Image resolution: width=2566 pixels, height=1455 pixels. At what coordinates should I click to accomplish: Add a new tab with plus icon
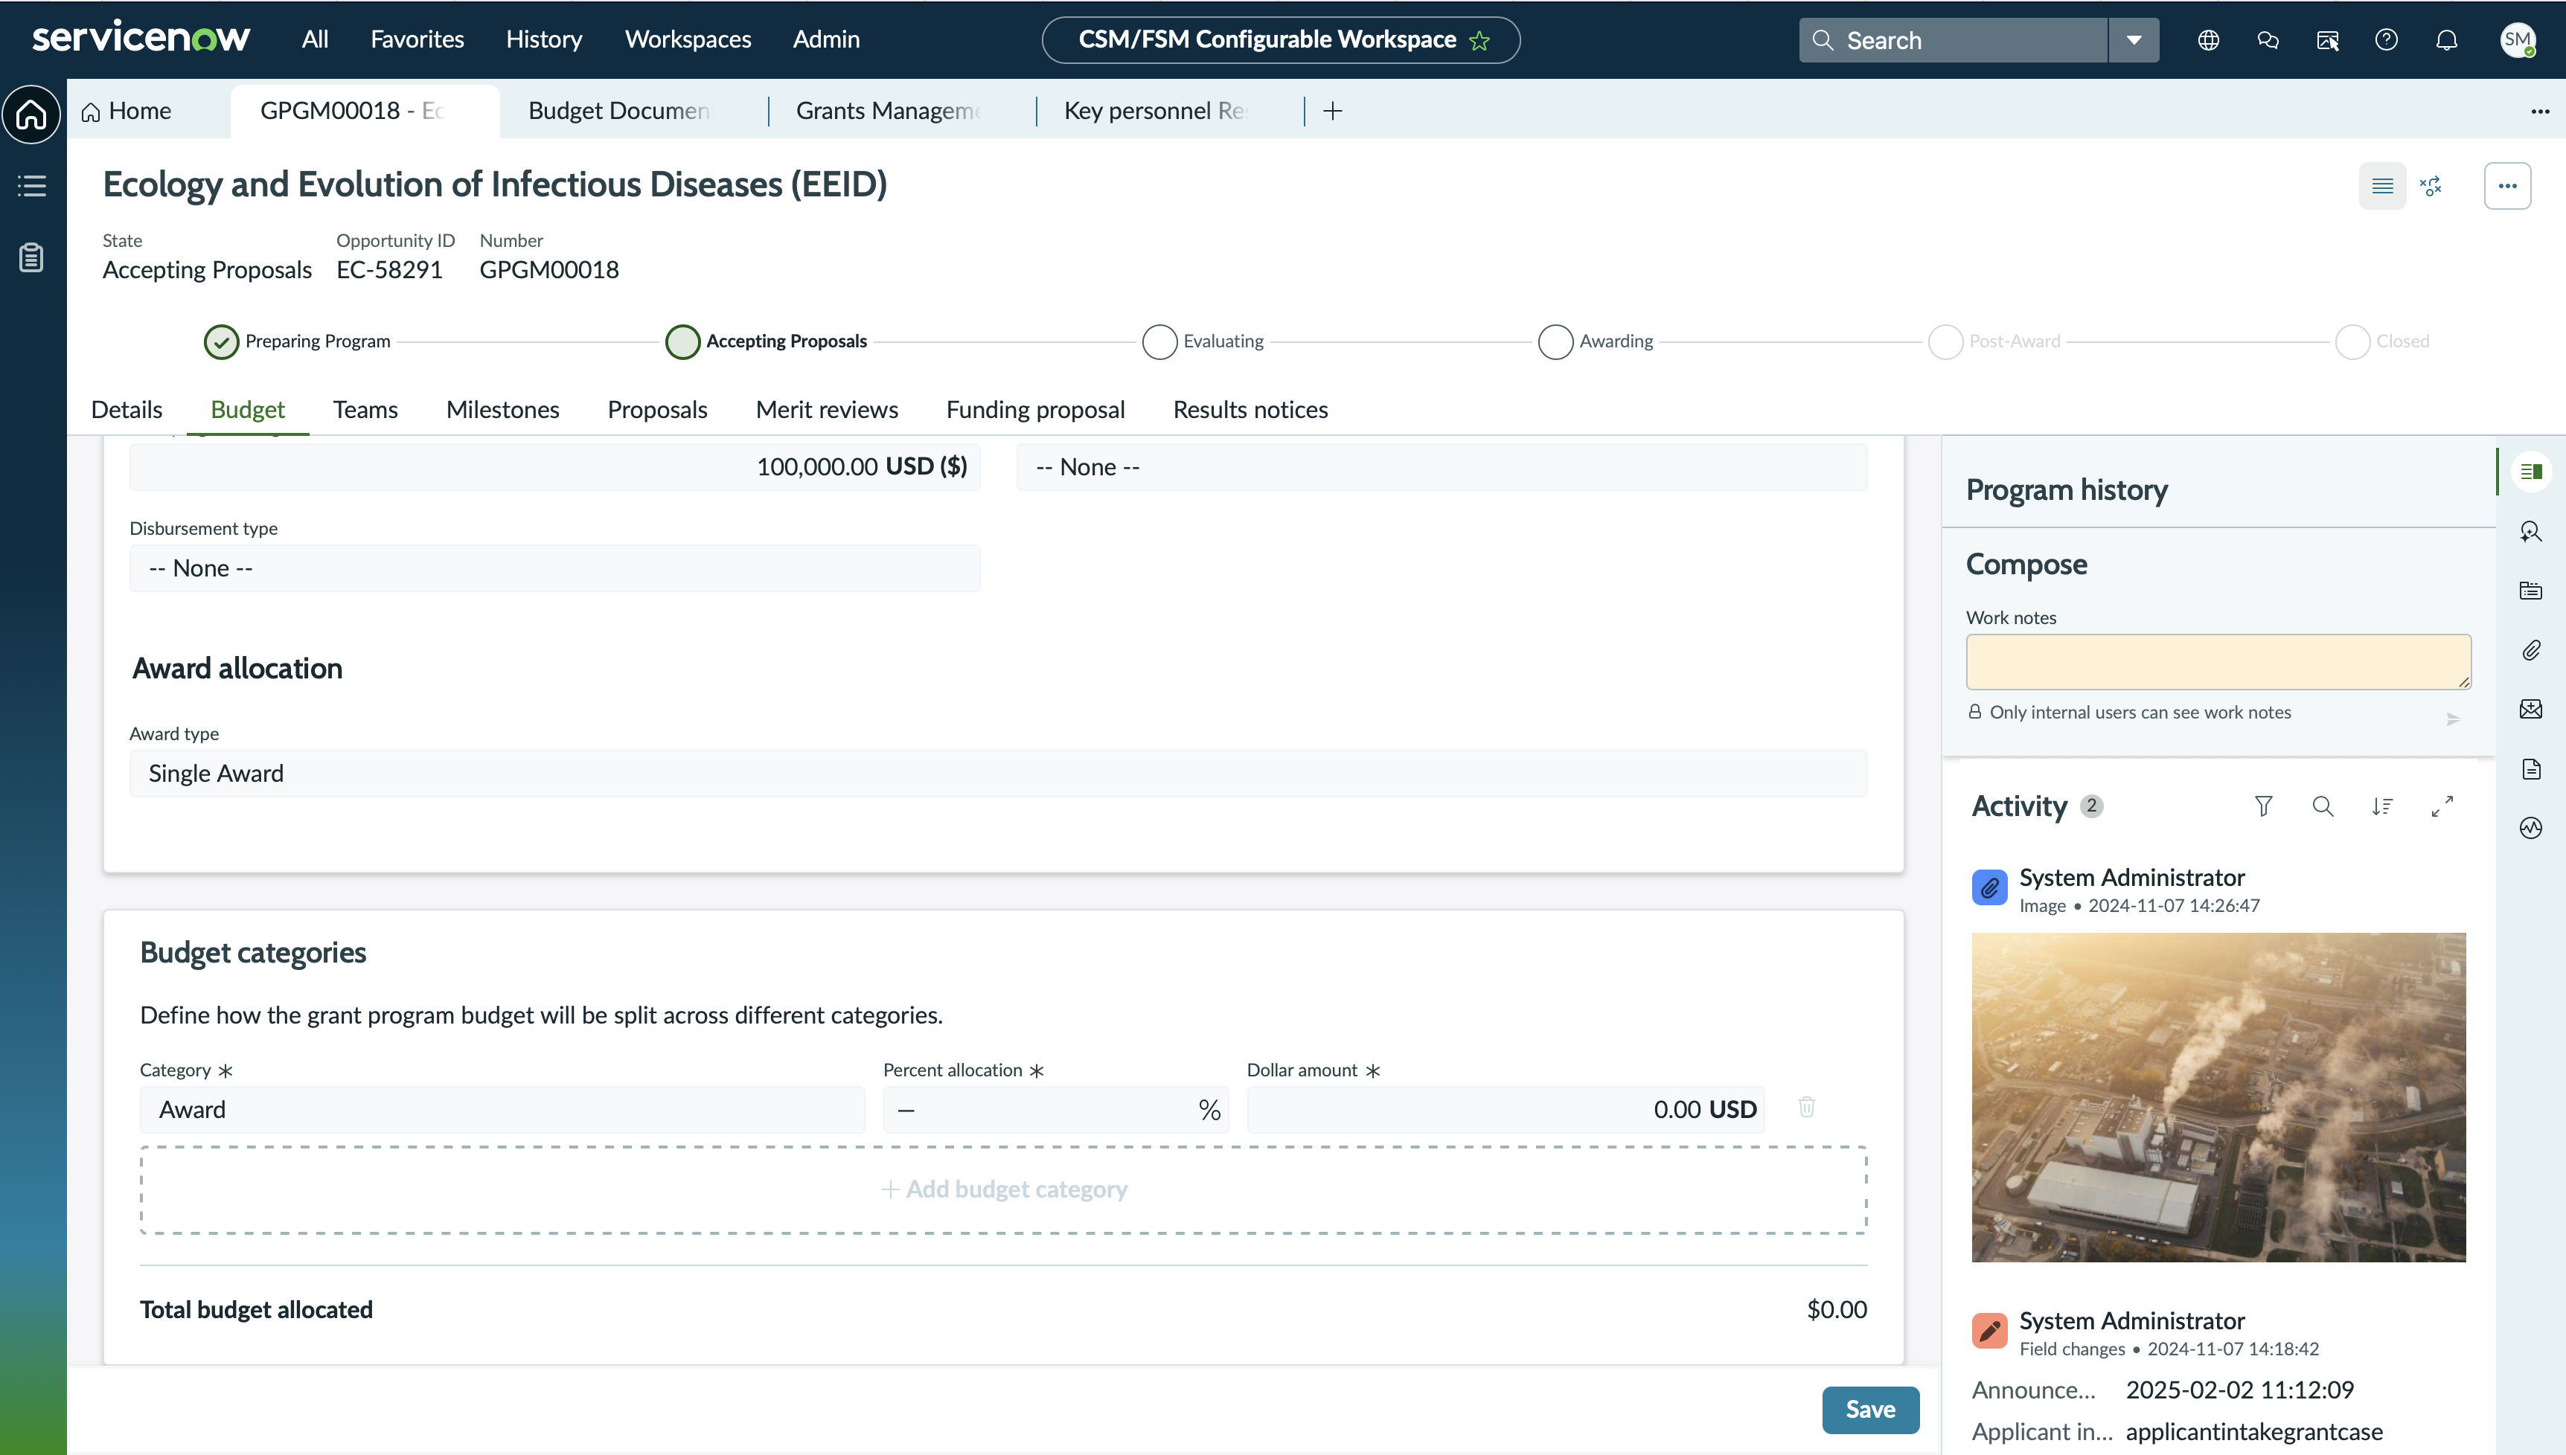1332,111
